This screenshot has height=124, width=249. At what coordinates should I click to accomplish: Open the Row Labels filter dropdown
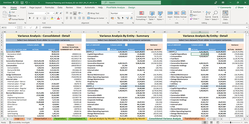pyautogui.click(x=109, y=49)
